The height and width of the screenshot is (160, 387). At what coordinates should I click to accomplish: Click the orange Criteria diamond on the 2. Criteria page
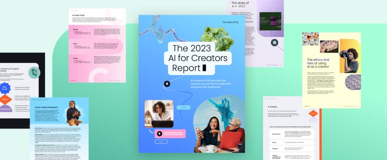(x=313, y=113)
